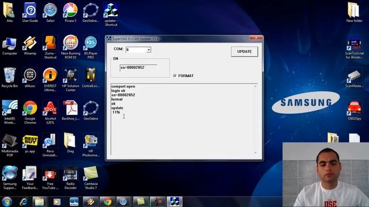Open Winamp from the taskbar
369x207 pixels.
(x=91, y=202)
